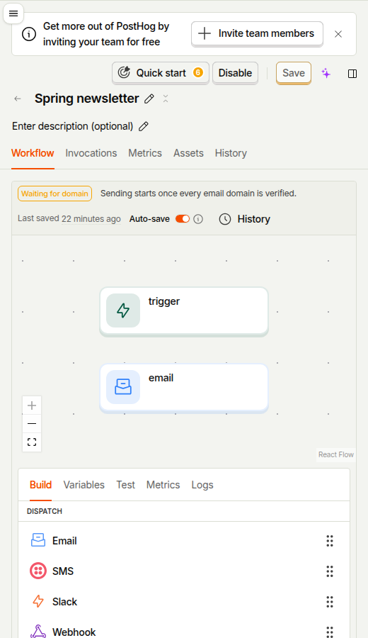Click the SMS row drag handle
The width and height of the screenshot is (368, 638).
pyautogui.click(x=330, y=571)
